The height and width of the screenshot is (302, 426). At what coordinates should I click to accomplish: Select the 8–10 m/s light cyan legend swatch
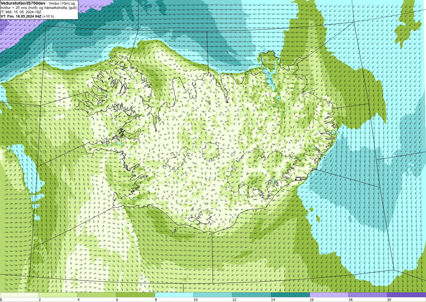(174, 295)
